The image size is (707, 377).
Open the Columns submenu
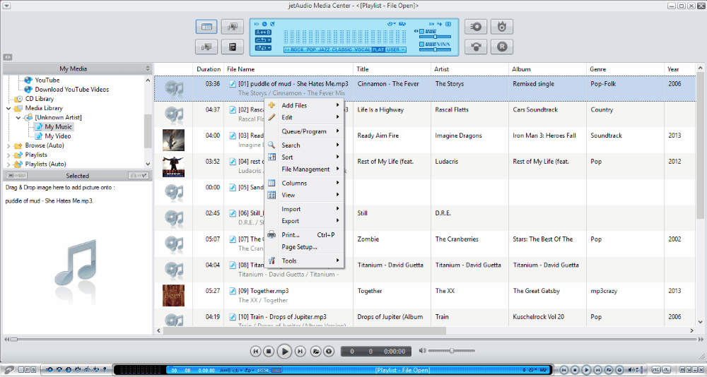click(304, 184)
